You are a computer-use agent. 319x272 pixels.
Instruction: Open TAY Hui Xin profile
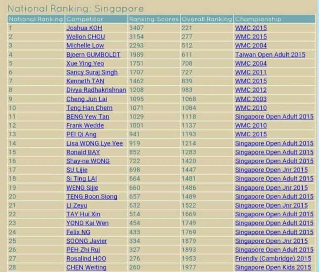83,214
